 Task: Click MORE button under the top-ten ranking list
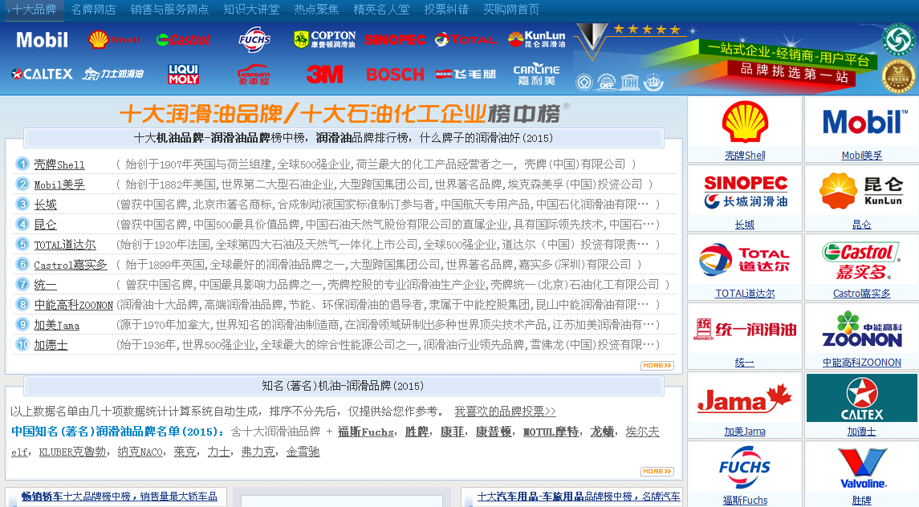point(657,365)
